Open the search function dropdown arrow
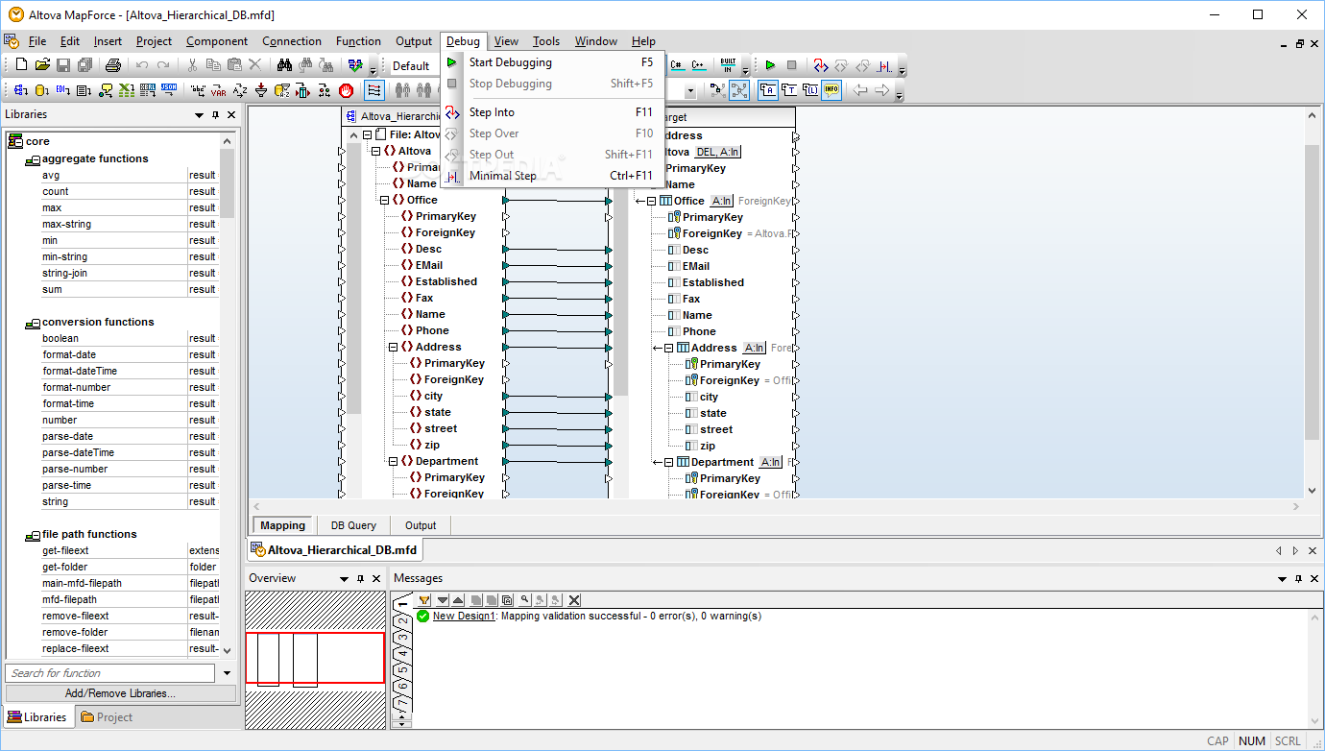 (x=228, y=673)
